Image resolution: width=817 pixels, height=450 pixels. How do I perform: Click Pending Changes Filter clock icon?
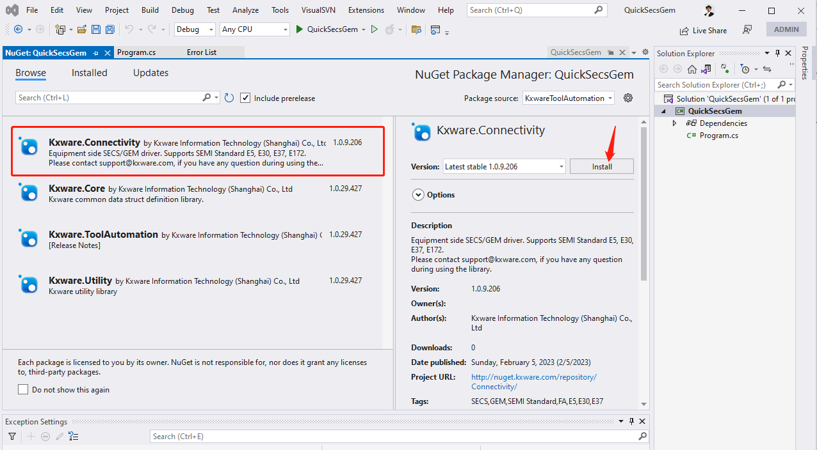tap(745, 69)
